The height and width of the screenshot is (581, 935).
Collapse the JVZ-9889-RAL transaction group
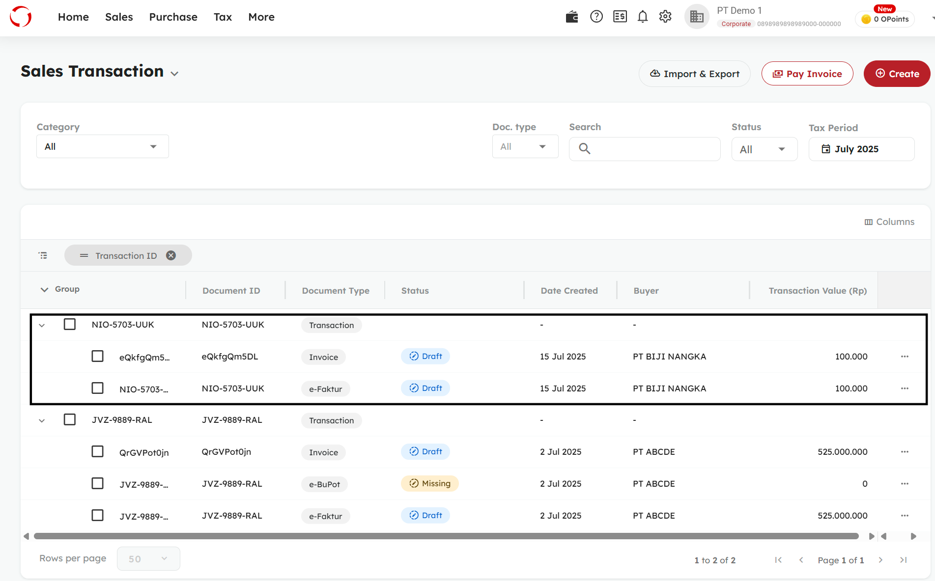pos(42,420)
